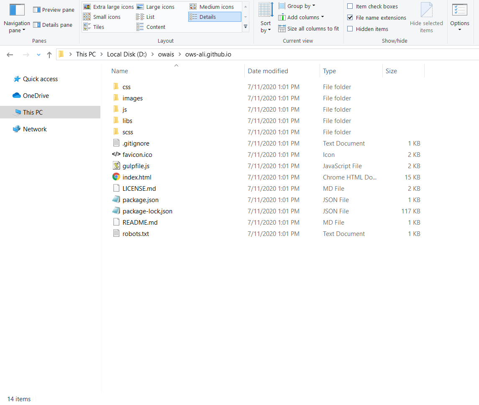Screen dimensions: 479x405
Task: Click Hide selected items
Action: pyautogui.click(x=426, y=18)
